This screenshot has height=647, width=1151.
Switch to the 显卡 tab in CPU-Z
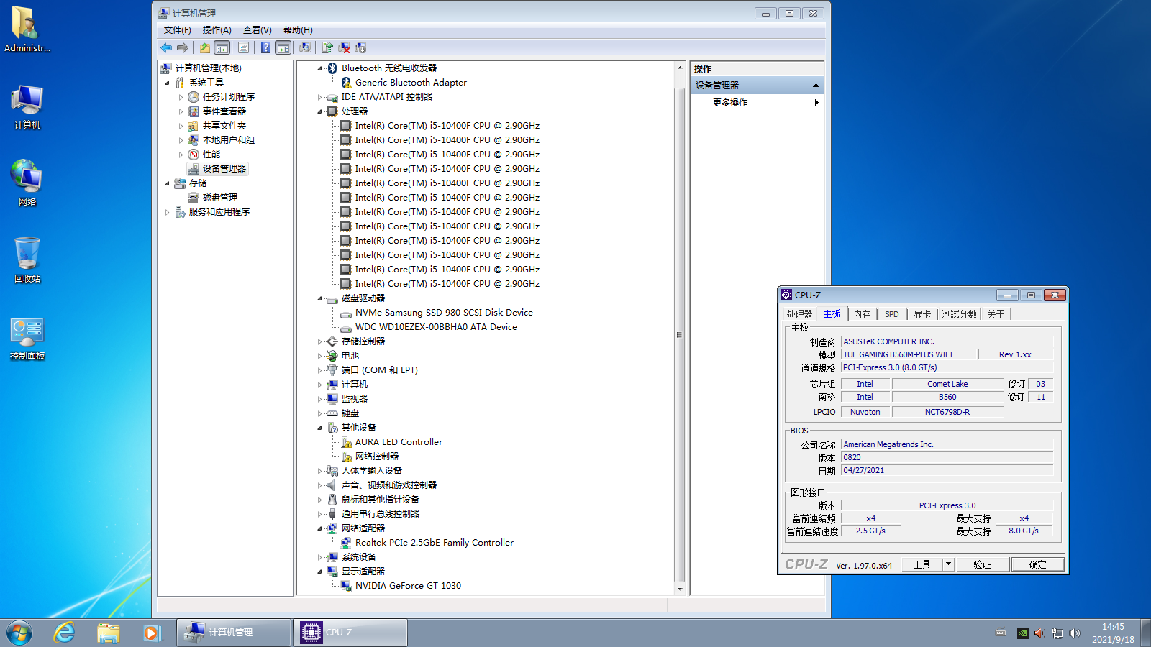pos(922,314)
